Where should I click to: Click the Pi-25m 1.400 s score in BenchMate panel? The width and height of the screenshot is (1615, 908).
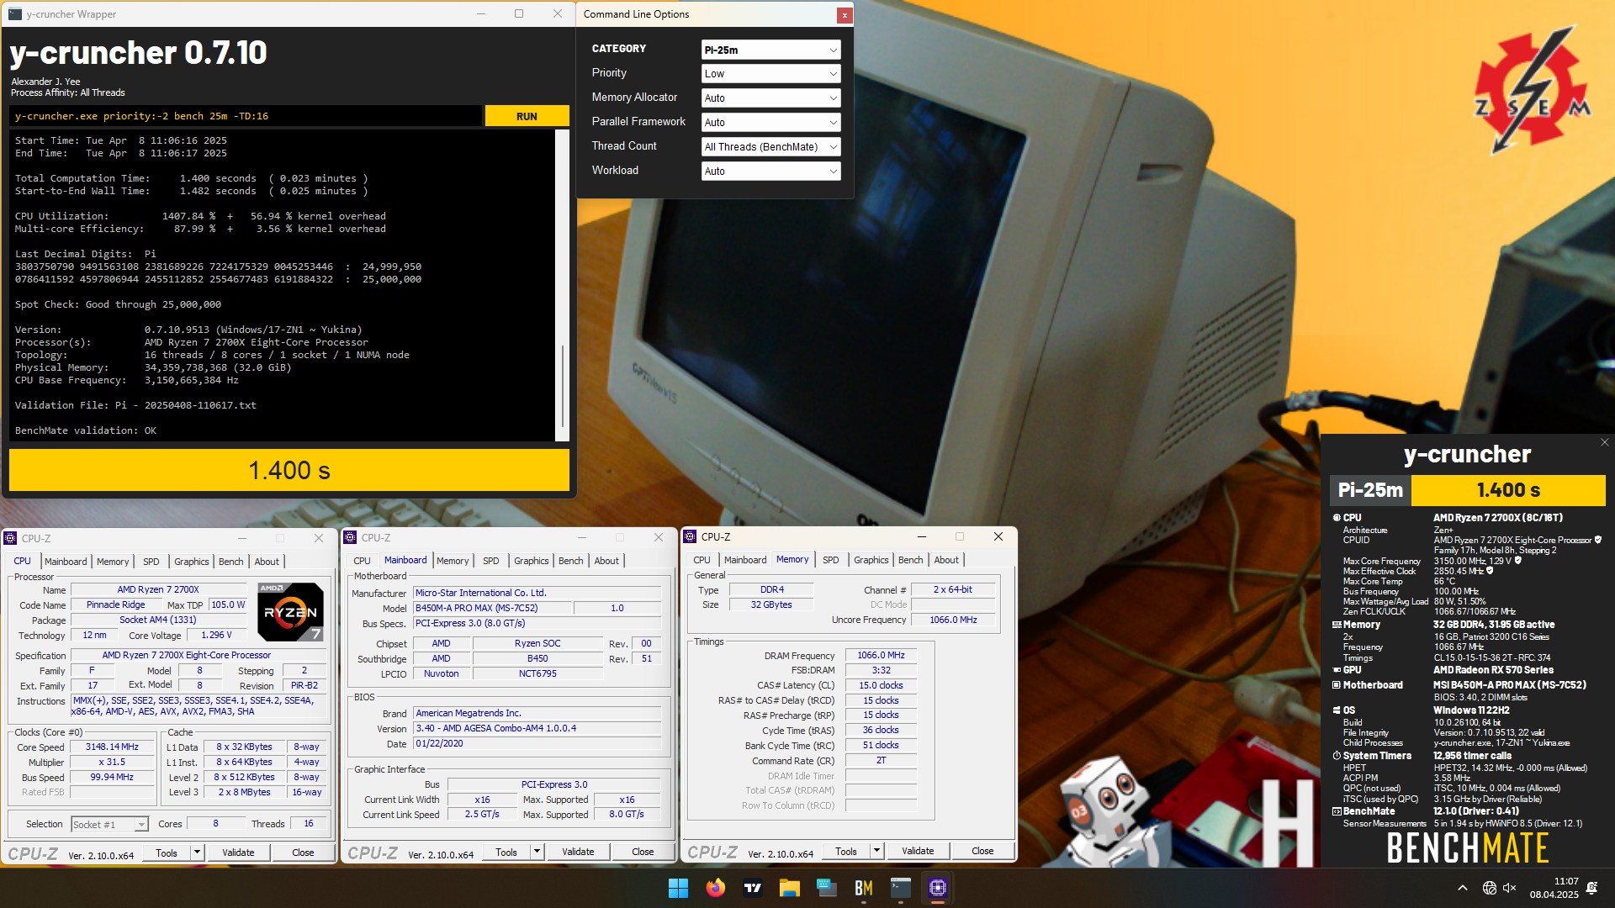tap(1508, 490)
